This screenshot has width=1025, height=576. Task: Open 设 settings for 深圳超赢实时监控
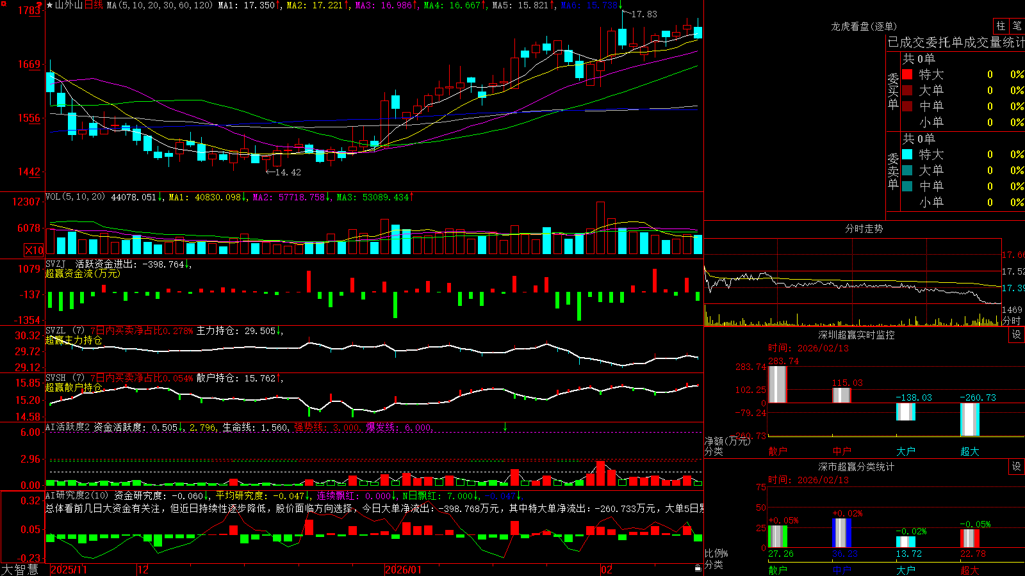pyautogui.click(x=1017, y=335)
